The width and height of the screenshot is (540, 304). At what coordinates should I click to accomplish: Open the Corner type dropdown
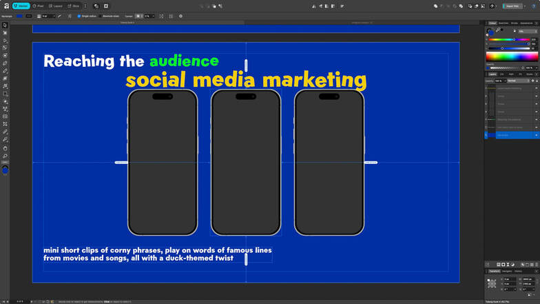point(140,16)
